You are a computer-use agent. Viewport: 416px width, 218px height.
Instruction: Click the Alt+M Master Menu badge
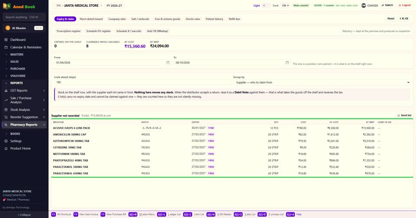(133, 214)
